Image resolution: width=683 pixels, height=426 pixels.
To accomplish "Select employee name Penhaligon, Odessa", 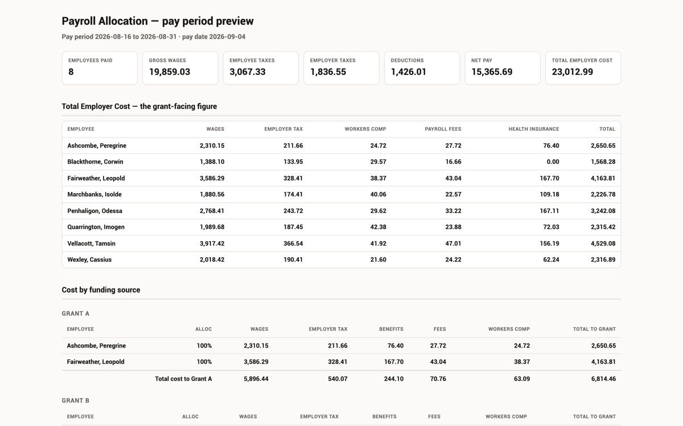I will pyautogui.click(x=94, y=211).
